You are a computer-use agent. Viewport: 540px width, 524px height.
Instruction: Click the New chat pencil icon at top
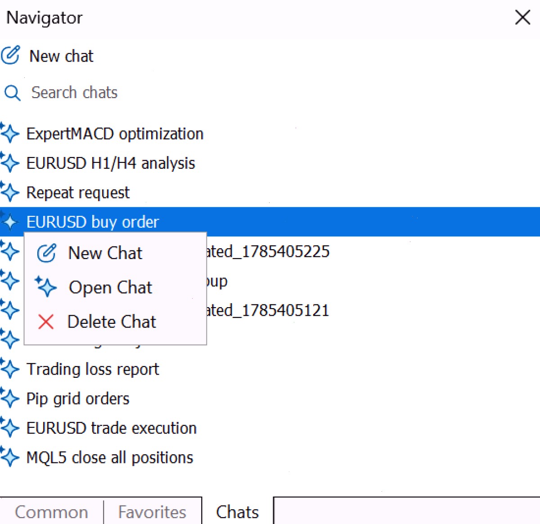pyautogui.click(x=10, y=55)
